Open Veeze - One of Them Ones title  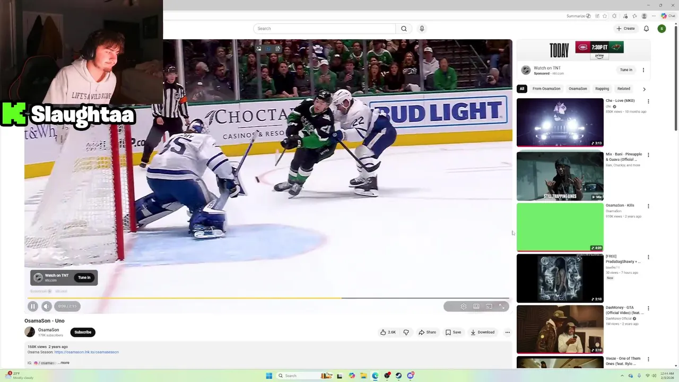coord(623,361)
